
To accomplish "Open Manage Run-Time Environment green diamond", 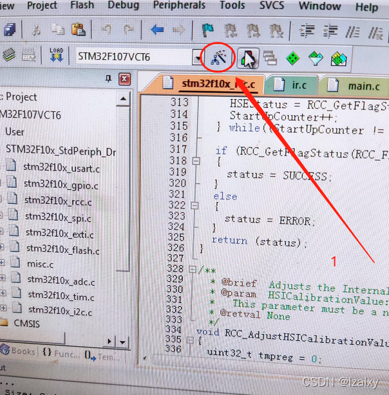I will (292, 59).
